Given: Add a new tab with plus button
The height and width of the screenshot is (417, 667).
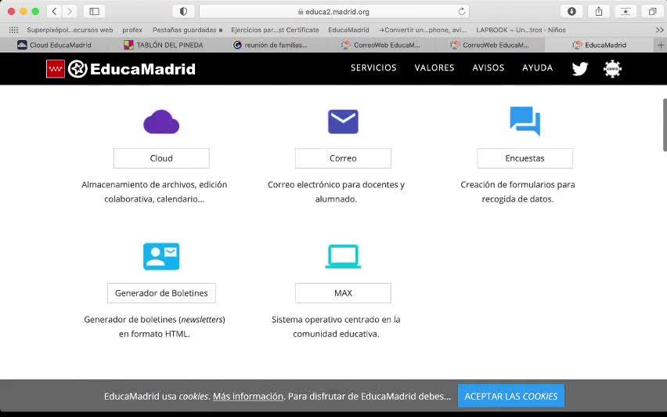Looking at the screenshot, I should coord(661,45).
